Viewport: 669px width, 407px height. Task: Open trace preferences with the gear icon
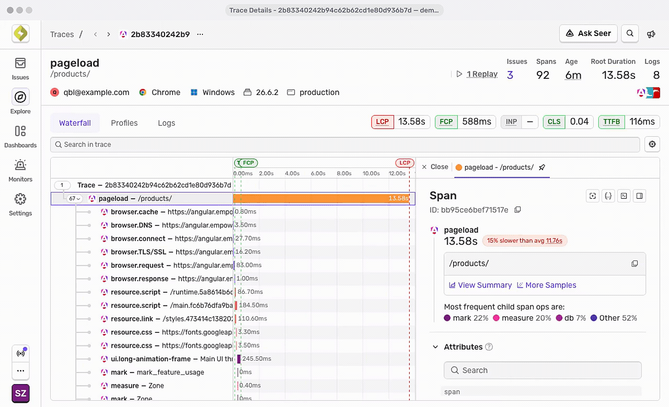[x=652, y=145]
